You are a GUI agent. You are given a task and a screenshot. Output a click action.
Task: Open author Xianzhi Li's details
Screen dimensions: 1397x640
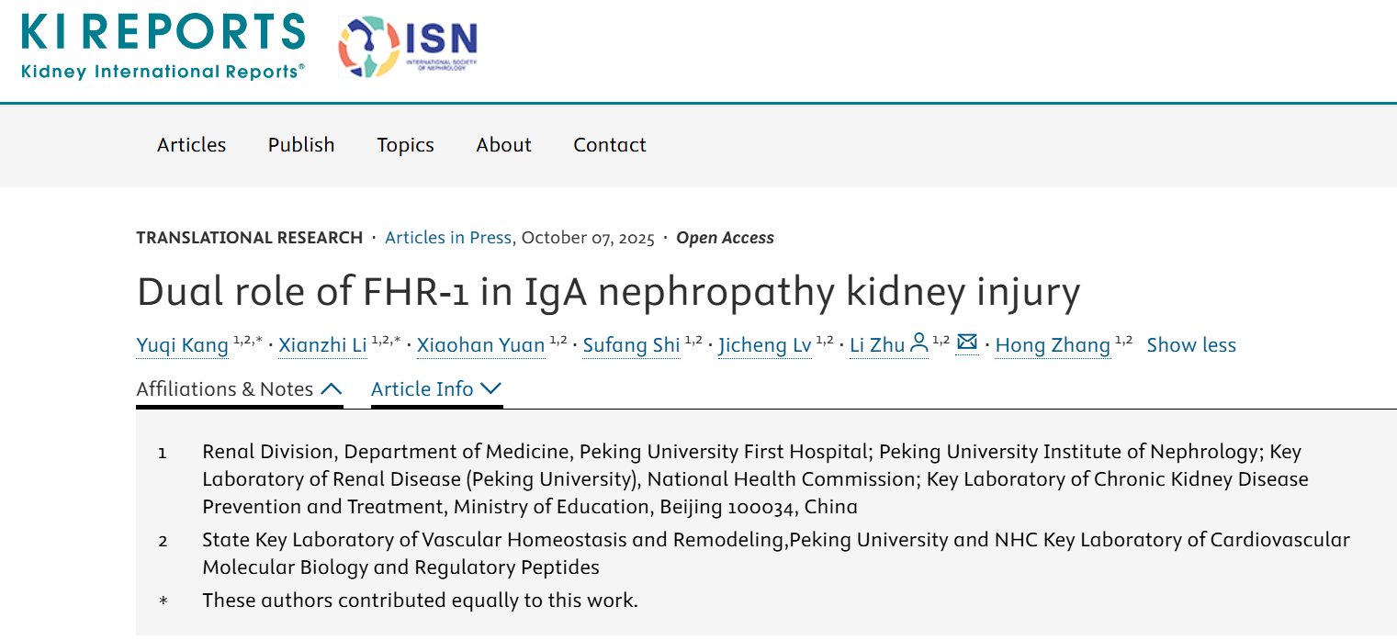(322, 345)
